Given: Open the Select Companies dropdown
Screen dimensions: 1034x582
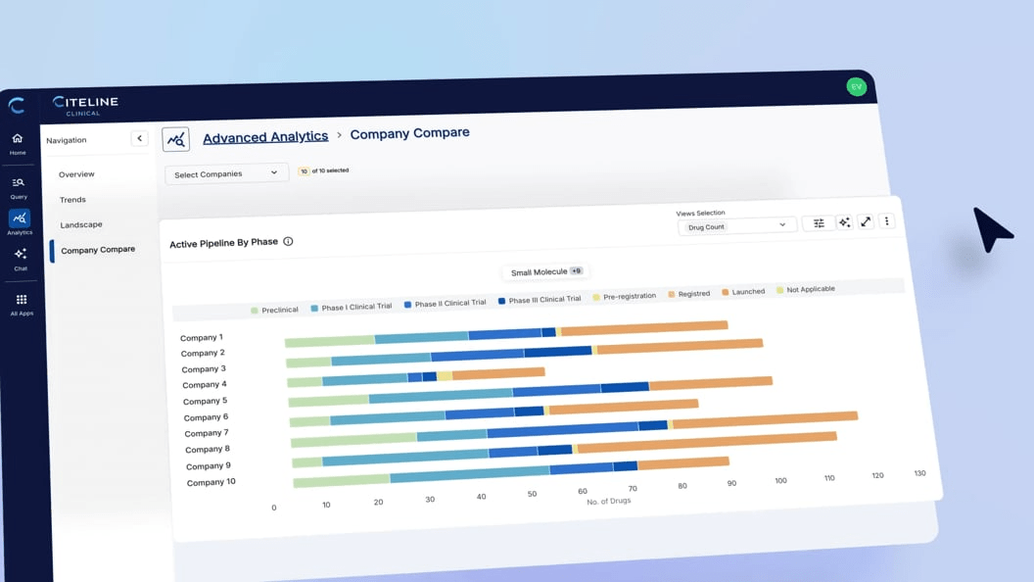Looking at the screenshot, I should [226, 172].
